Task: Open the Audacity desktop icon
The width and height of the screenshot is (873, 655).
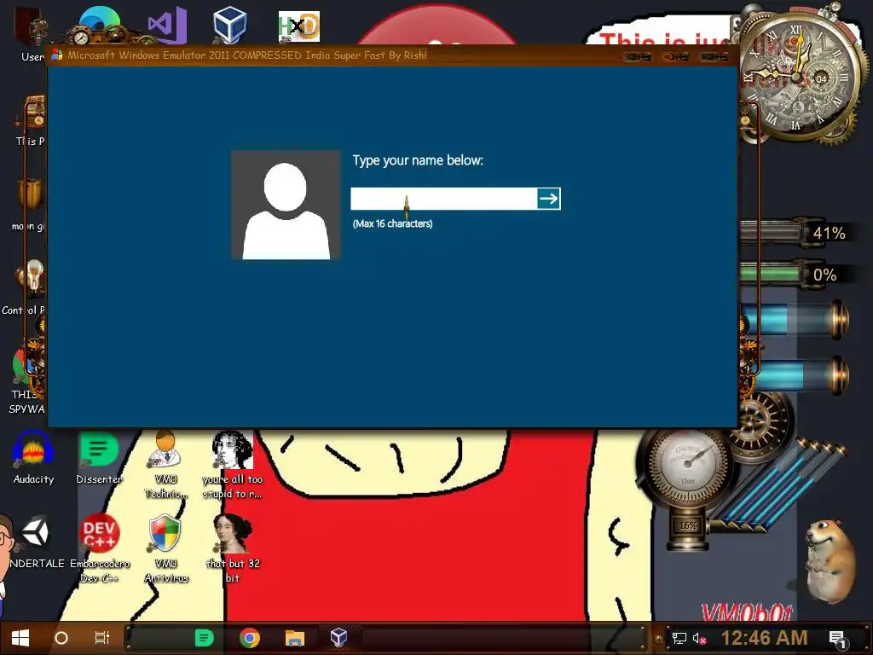Action: 33,458
